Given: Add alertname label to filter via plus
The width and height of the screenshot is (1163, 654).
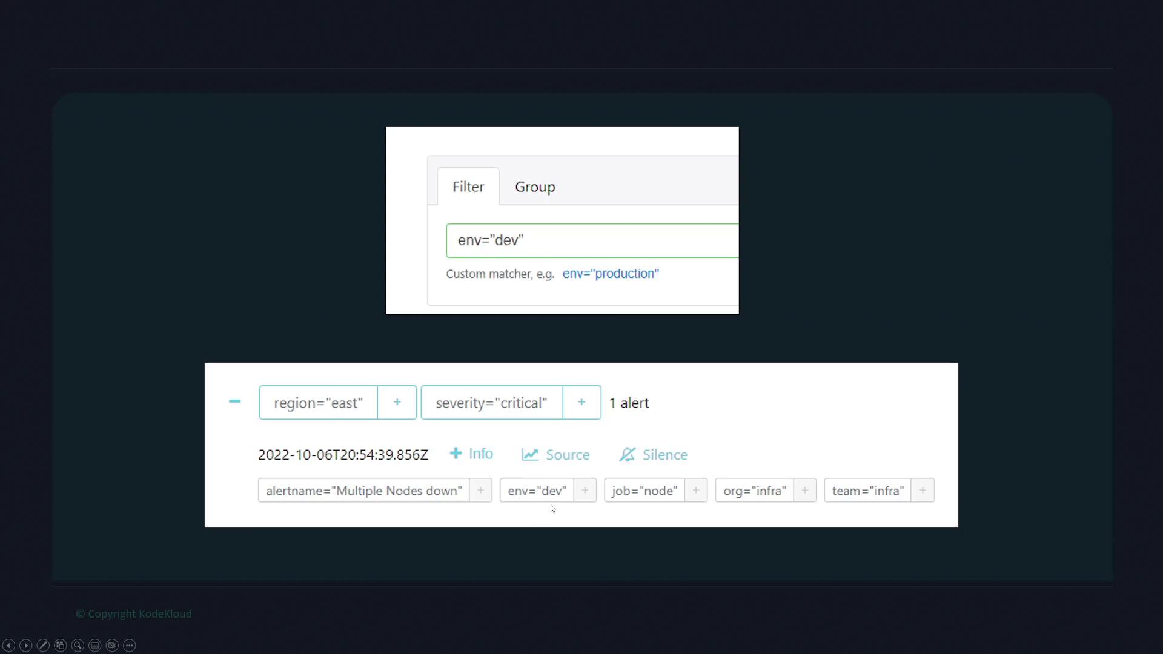Looking at the screenshot, I should coord(480,490).
